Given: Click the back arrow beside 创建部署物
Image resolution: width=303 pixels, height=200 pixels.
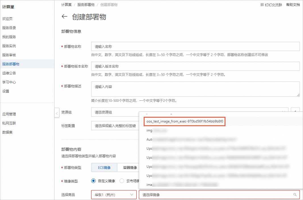Looking at the screenshot, I should 64,17.
